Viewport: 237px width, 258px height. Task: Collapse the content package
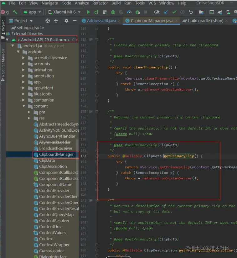(24, 106)
